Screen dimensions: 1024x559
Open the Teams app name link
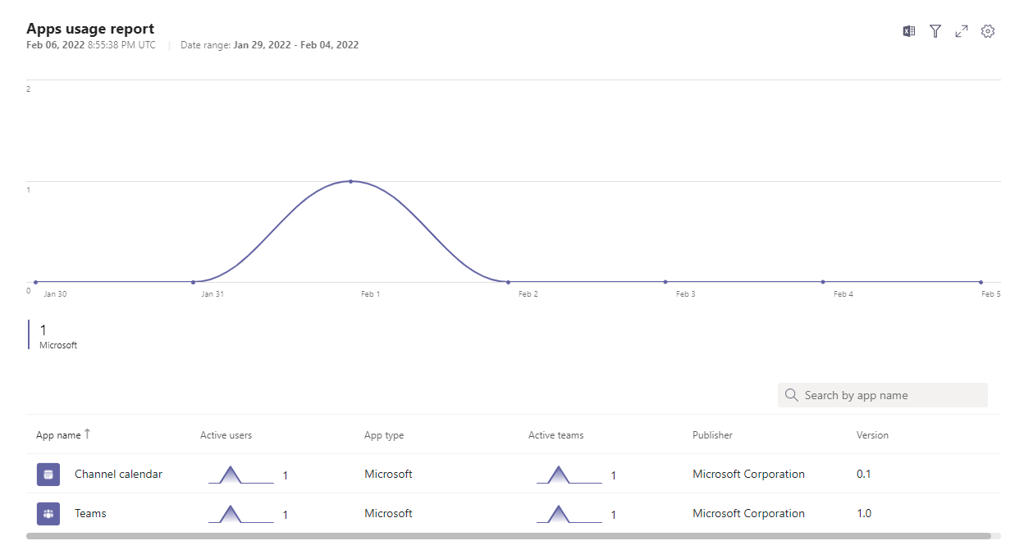90,513
